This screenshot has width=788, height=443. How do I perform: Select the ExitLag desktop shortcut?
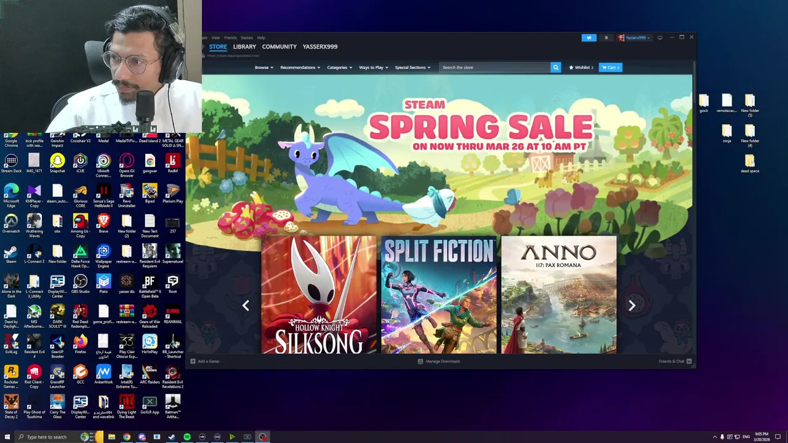(x=11, y=345)
